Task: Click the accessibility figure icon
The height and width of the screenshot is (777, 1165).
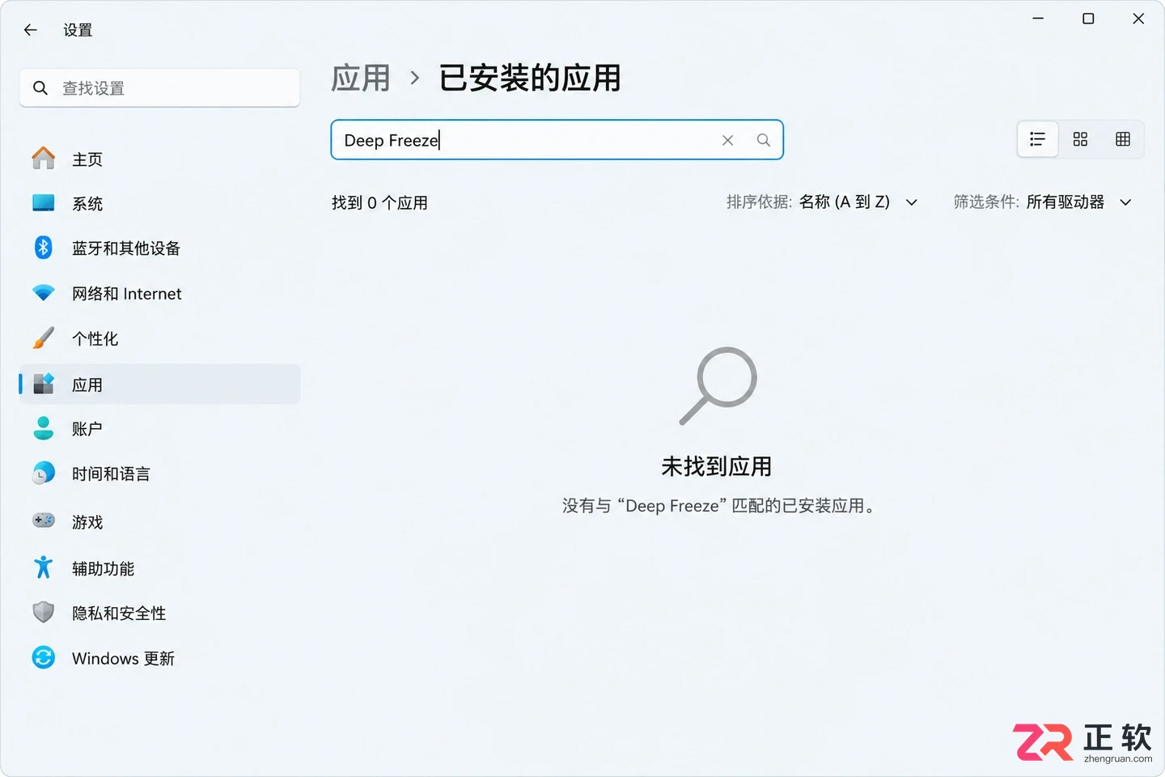Action: coord(44,567)
